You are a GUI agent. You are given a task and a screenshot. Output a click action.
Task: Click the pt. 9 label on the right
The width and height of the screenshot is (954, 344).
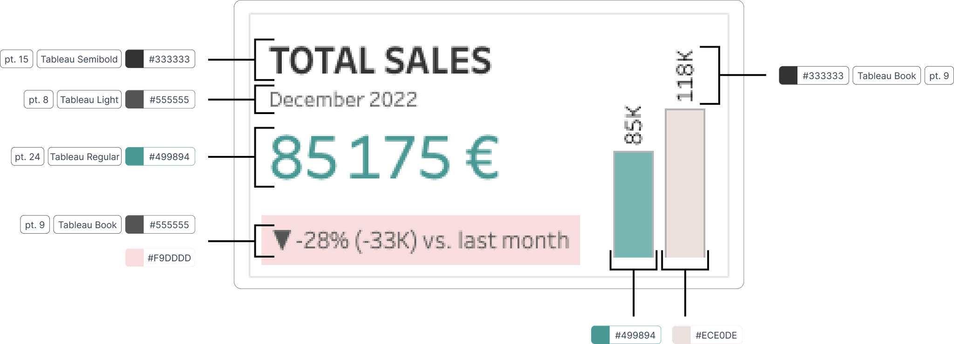[939, 75]
